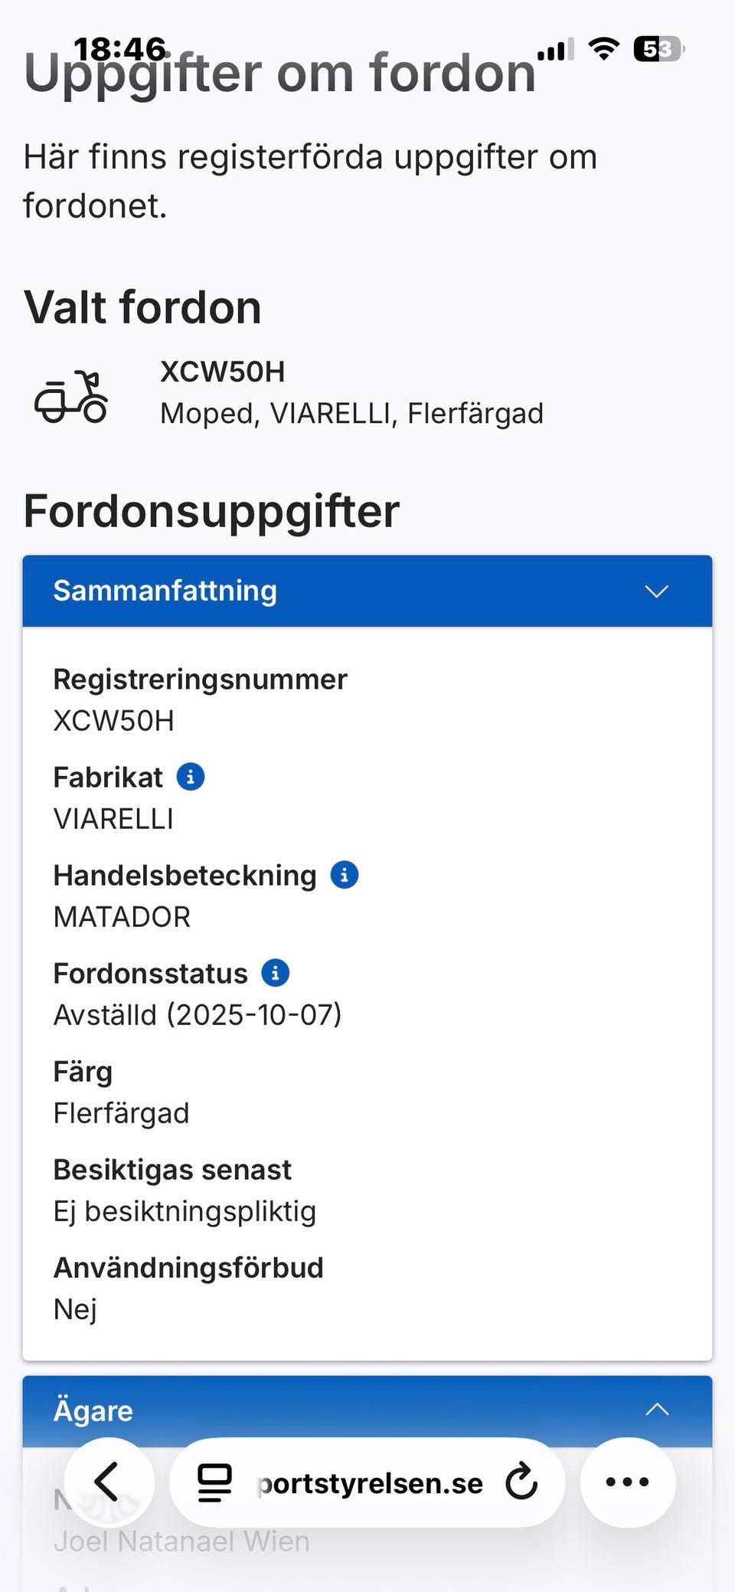Tap the back navigation button
735x1592 pixels.
pyautogui.click(x=109, y=1482)
